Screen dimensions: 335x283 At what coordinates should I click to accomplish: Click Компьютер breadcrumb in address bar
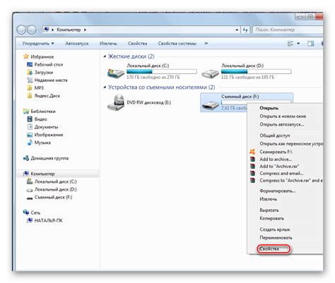69,30
